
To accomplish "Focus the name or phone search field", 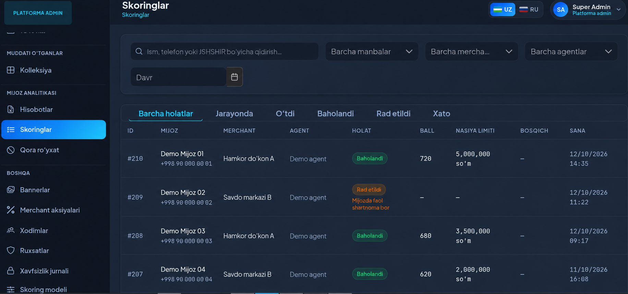I will coord(225,51).
